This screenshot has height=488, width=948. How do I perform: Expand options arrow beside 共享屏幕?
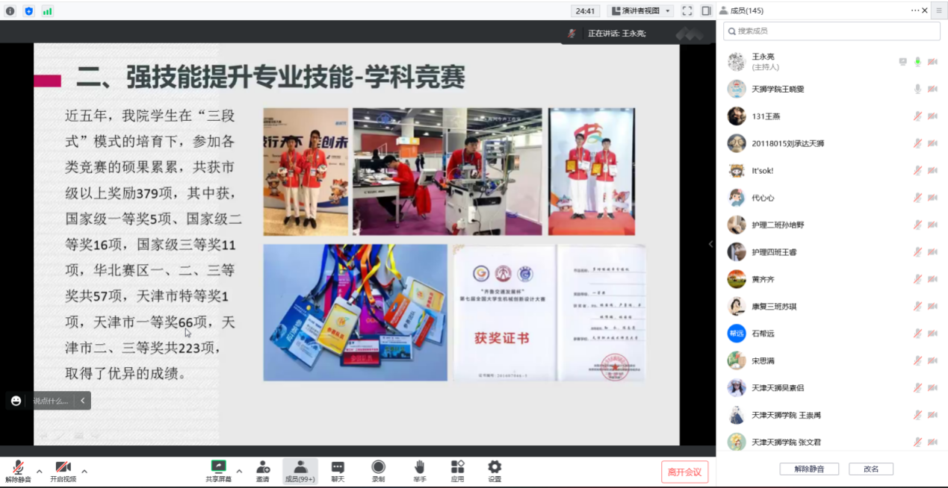(239, 471)
